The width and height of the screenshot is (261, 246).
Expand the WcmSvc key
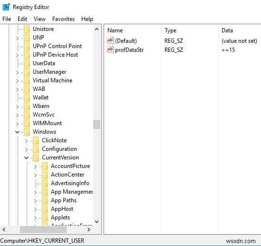click(17, 115)
